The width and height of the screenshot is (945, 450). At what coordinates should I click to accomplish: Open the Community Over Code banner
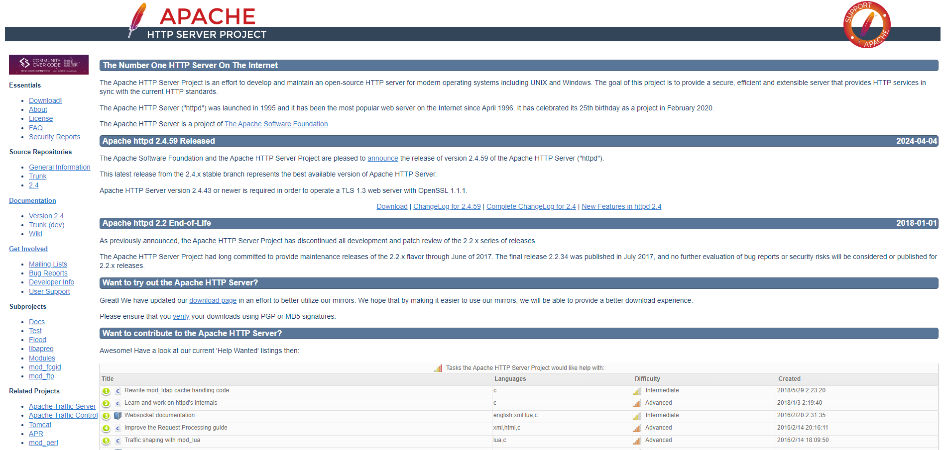(48, 65)
